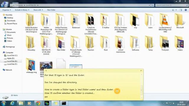Viewport: 189px width, 106px height.
Task: Select the imp folder
Action: pyautogui.click(x=135, y=21)
